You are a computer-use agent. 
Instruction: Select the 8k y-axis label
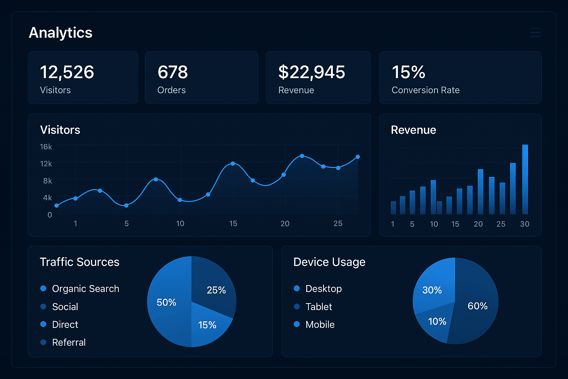[48, 181]
